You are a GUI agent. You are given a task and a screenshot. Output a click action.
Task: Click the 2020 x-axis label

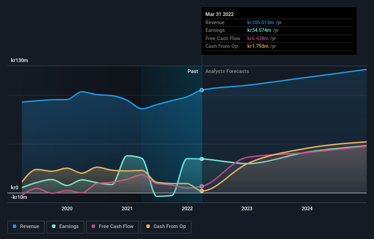pyautogui.click(x=67, y=209)
